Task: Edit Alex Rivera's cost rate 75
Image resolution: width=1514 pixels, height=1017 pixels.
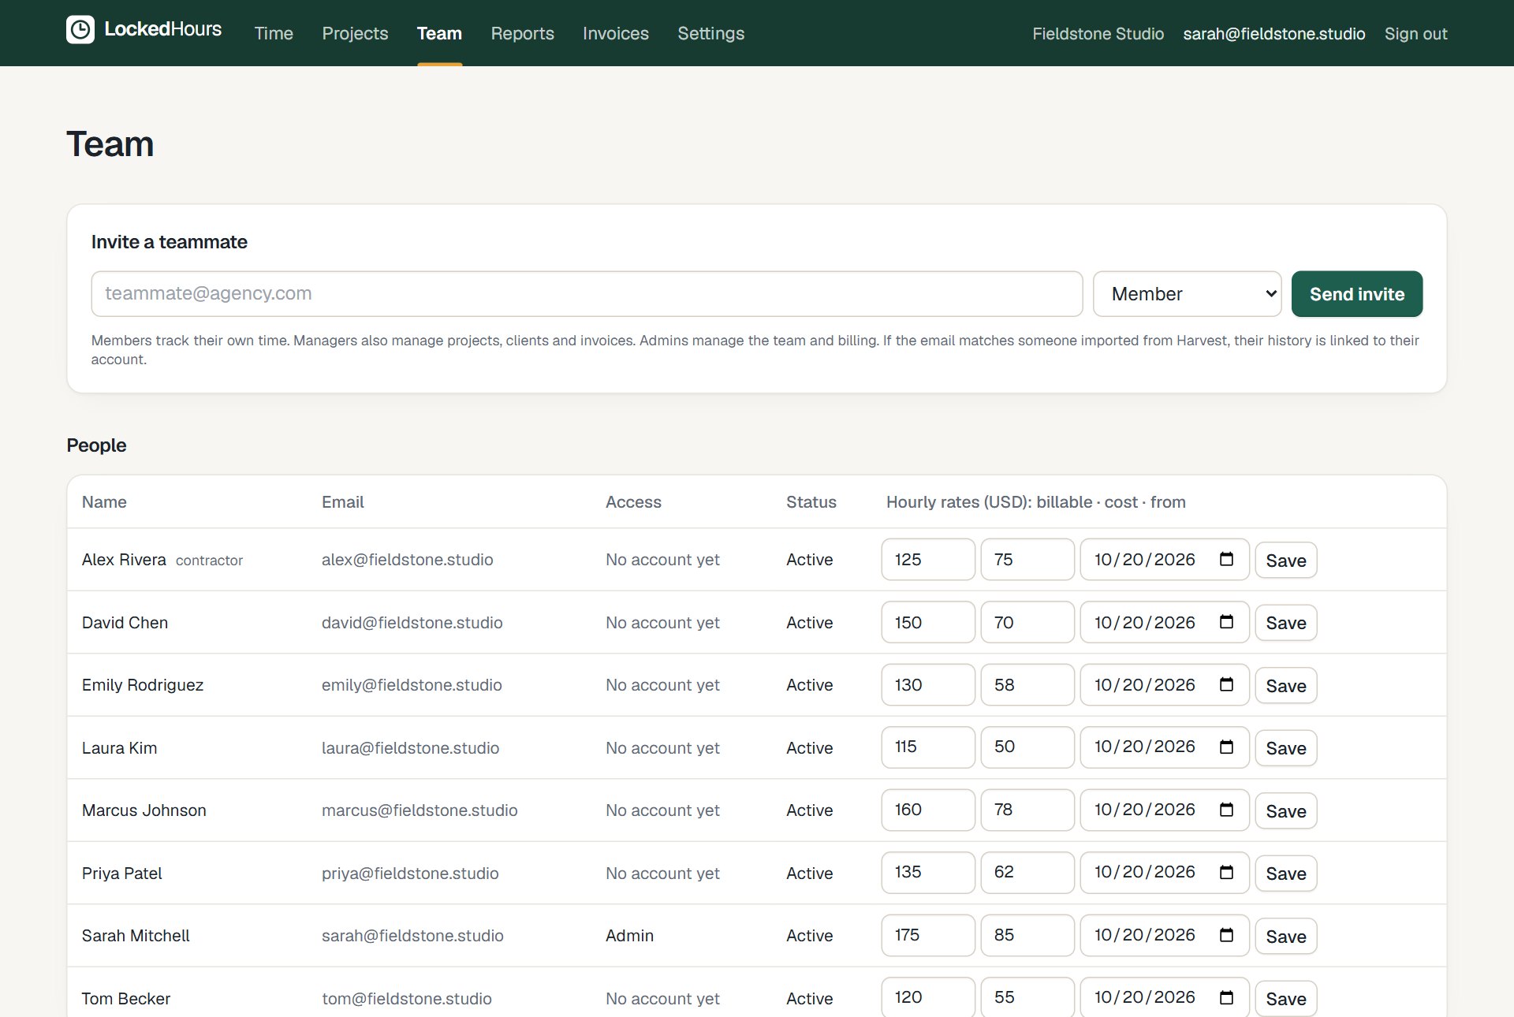Action: point(1027,559)
